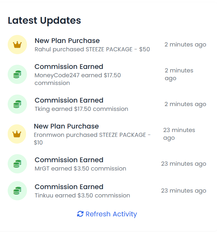This screenshot has height=233, width=217.
Task: Click the first New Plan Purchase title
Action: pos(67,41)
